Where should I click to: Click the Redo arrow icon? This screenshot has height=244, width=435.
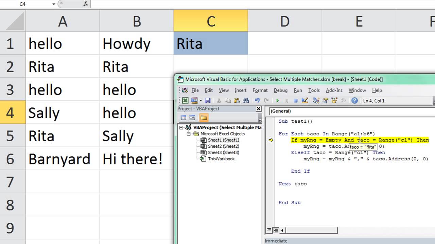click(x=266, y=101)
